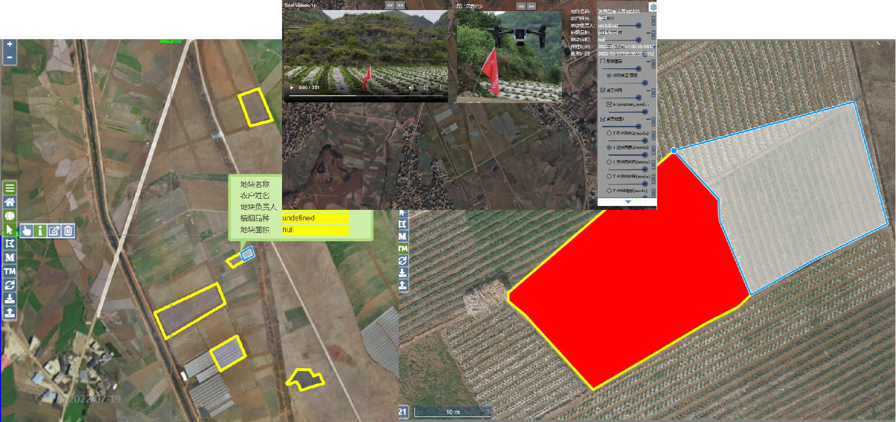Adjust the 背景地图2 opacity slider
Screen dimensions: 896x422
point(622,126)
